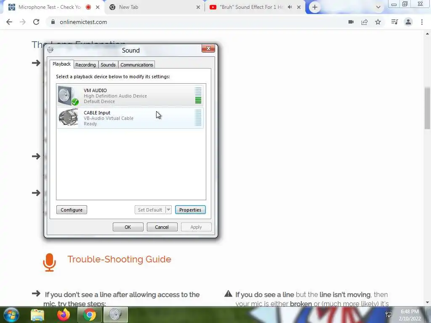Viewport: 431px width, 323px height.
Task: Close the Microphone Test tab
Action: (98, 7)
